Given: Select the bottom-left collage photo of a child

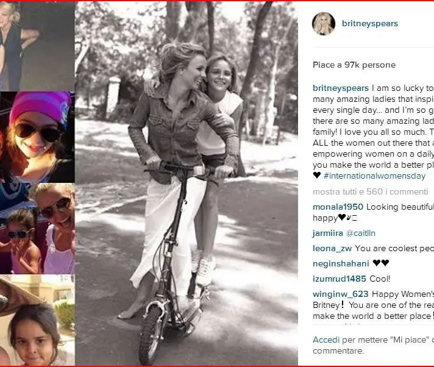Looking at the screenshot, I should (x=38, y=320).
